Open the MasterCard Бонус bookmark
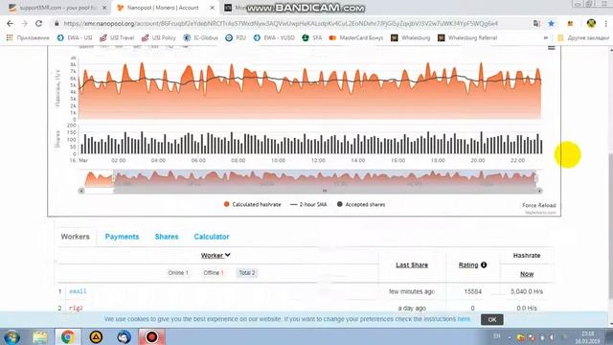This screenshot has width=613, height=345. pos(356,38)
